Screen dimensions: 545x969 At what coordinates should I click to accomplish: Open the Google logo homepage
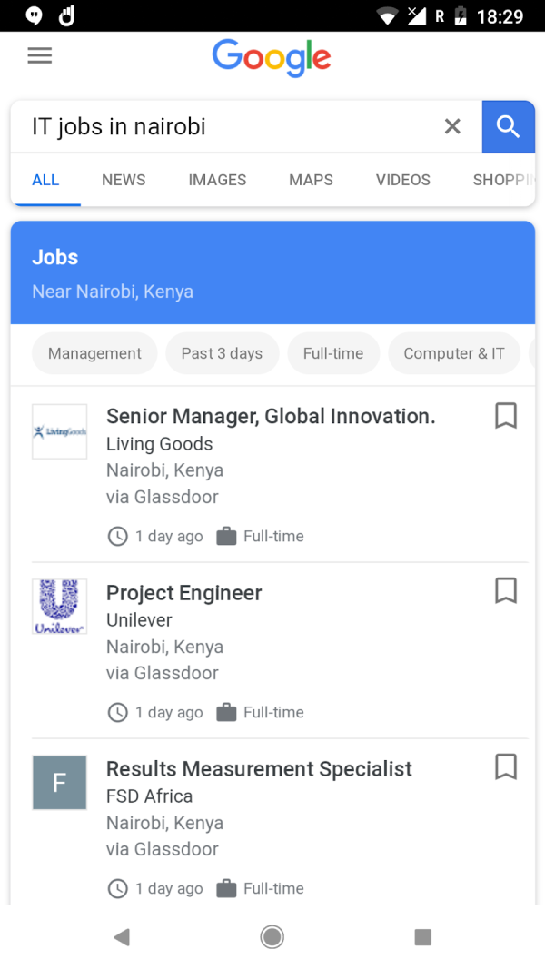pyautogui.click(x=272, y=58)
